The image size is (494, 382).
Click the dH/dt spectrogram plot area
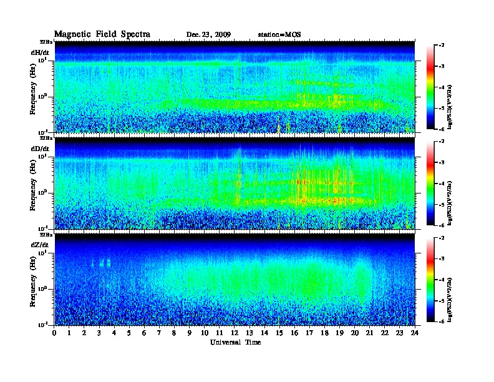pyautogui.click(x=235, y=87)
